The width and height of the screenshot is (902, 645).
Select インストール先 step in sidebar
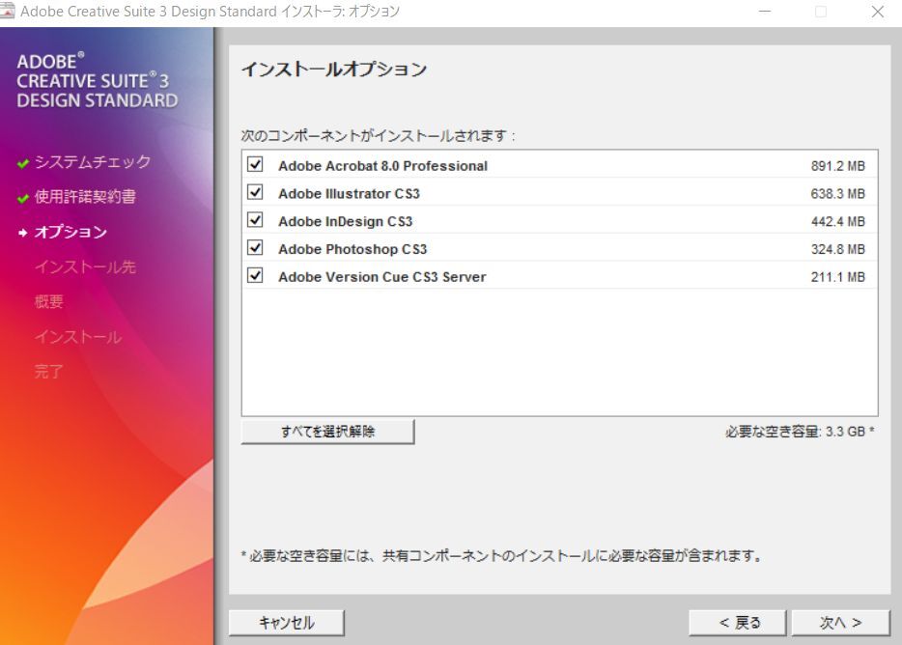click(x=85, y=266)
